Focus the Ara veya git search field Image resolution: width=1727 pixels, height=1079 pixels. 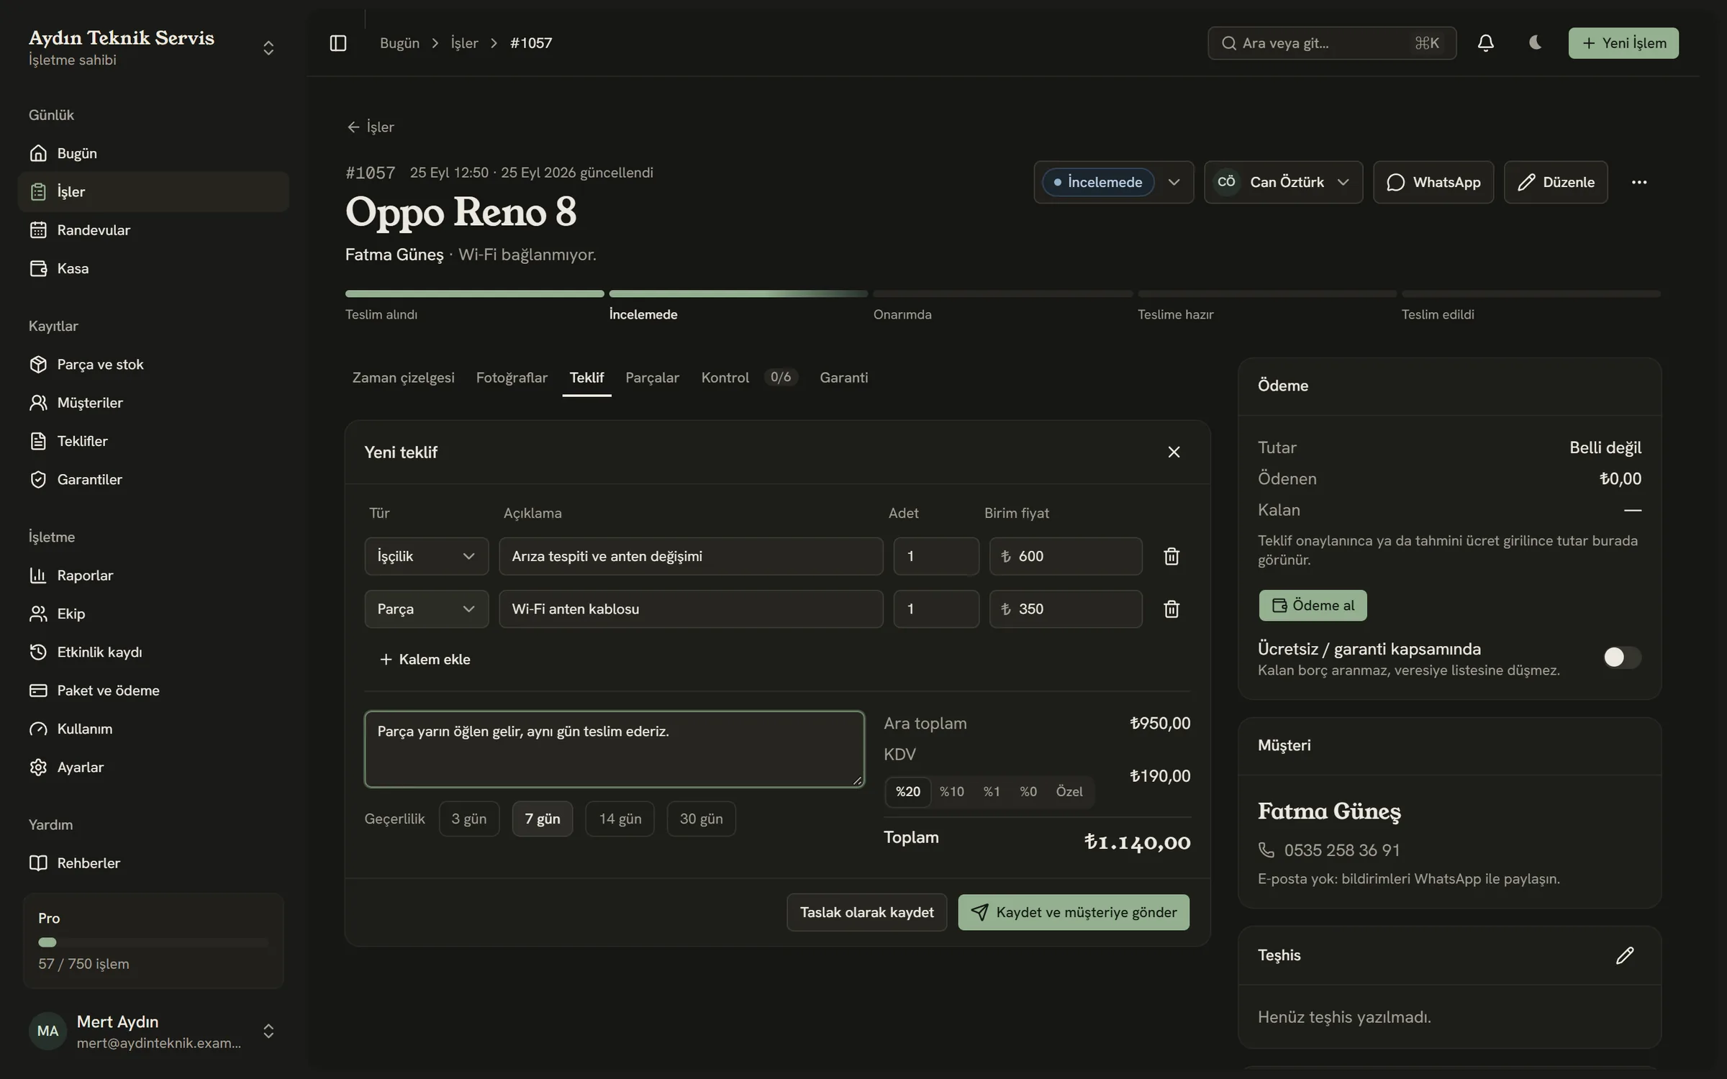[1331, 43]
